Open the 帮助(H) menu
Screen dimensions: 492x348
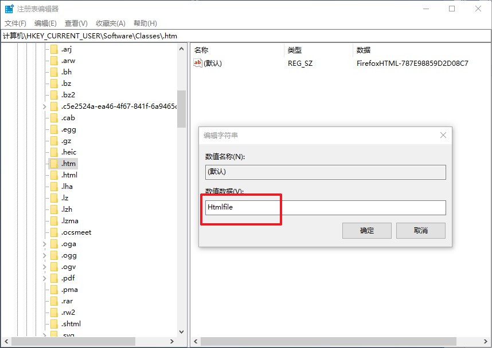[145, 23]
